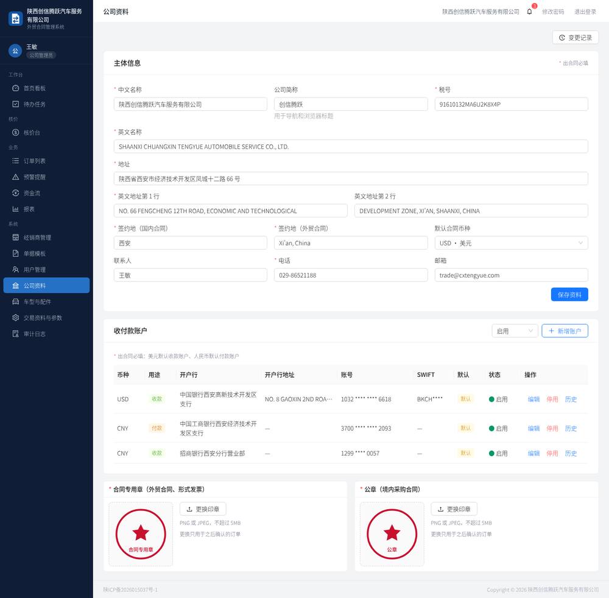The height and width of the screenshot is (598, 609).
Task: Click the 英文地址第 2 行 input field
Action: pos(471,211)
